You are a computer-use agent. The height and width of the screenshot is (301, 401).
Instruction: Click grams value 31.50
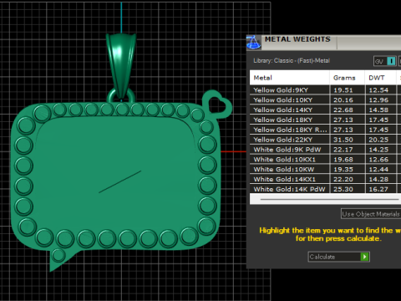click(x=343, y=140)
